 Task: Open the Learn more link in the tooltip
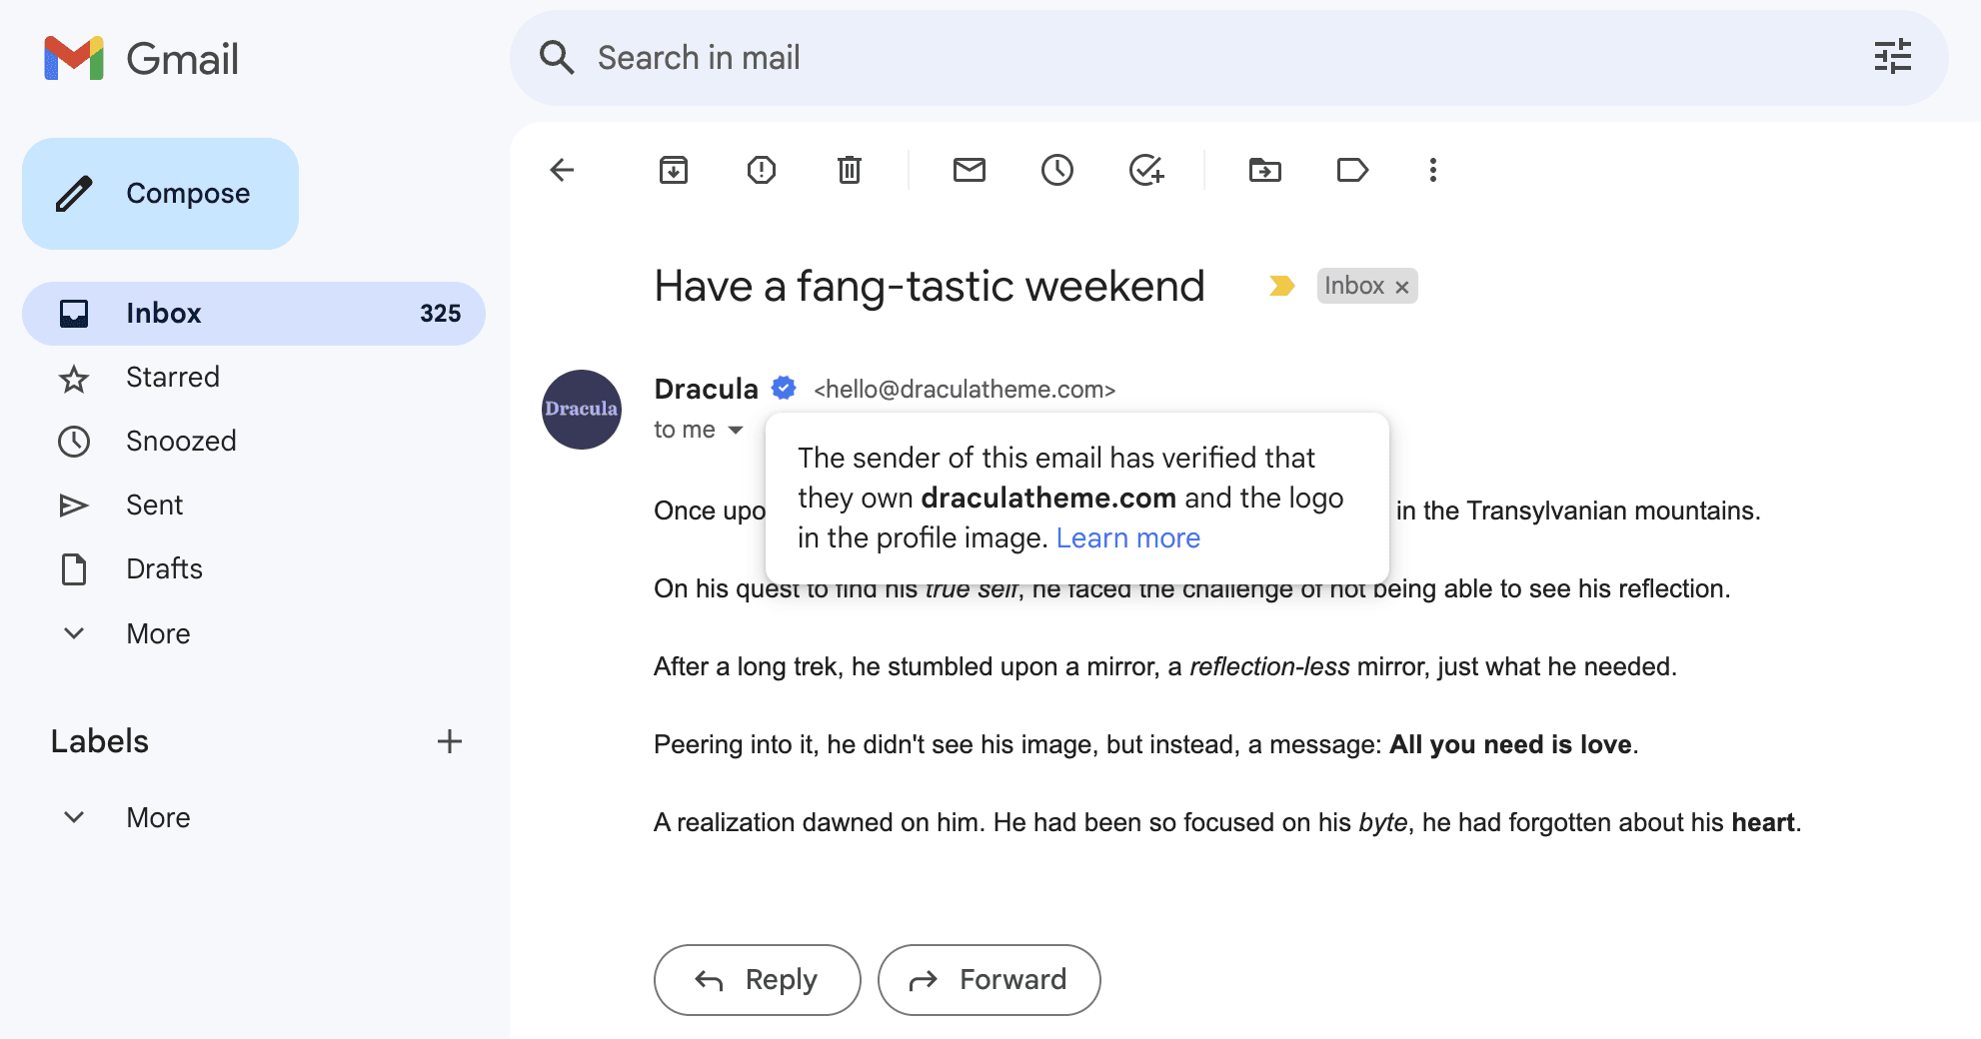1127,537
